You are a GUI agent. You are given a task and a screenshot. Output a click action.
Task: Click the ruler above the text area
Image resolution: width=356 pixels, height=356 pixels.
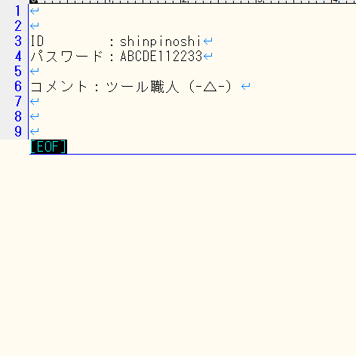point(192,2)
